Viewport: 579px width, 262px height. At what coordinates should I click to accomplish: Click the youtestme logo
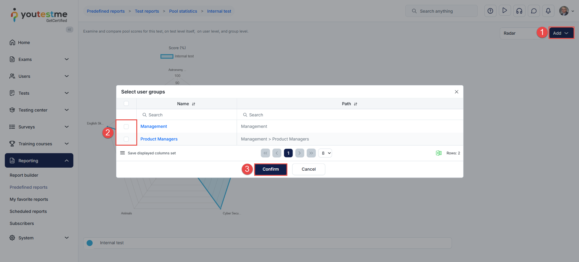(x=39, y=15)
